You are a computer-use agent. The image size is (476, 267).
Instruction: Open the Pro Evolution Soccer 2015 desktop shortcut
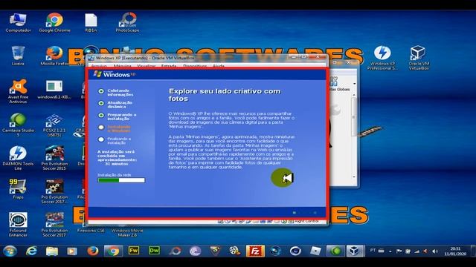(54, 158)
